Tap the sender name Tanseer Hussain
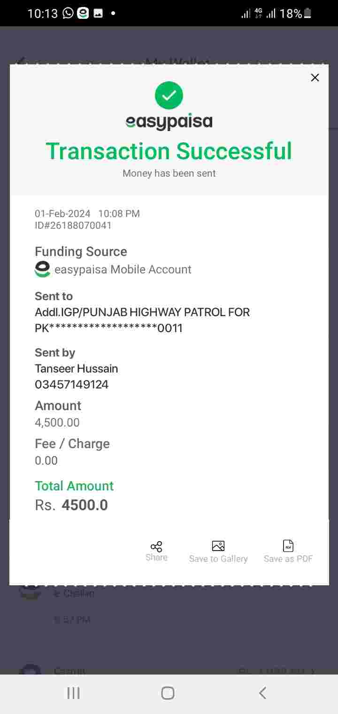The height and width of the screenshot is (714, 338). 76,368
